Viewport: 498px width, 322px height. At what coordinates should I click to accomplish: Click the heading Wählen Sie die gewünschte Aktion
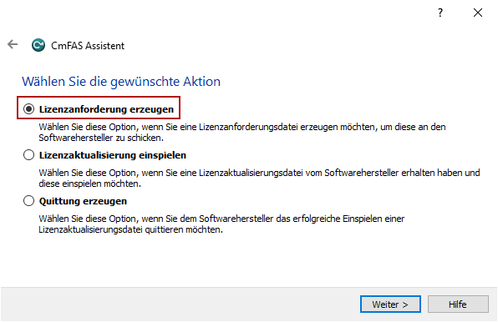(x=121, y=82)
